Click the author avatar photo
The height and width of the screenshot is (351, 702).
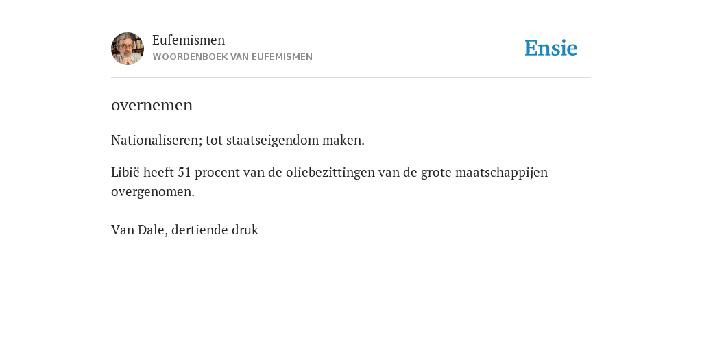coord(128,49)
